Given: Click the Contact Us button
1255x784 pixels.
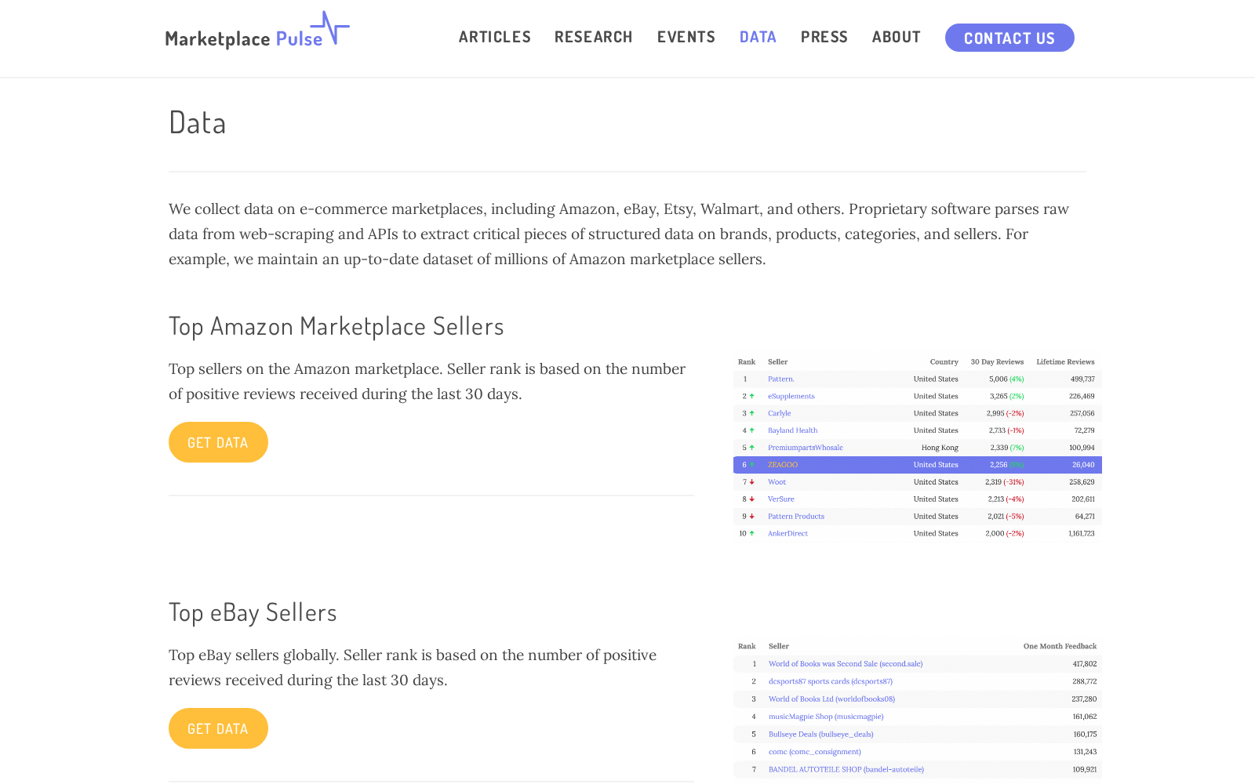Looking at the screenshot, I should [x=1009, y=38].
